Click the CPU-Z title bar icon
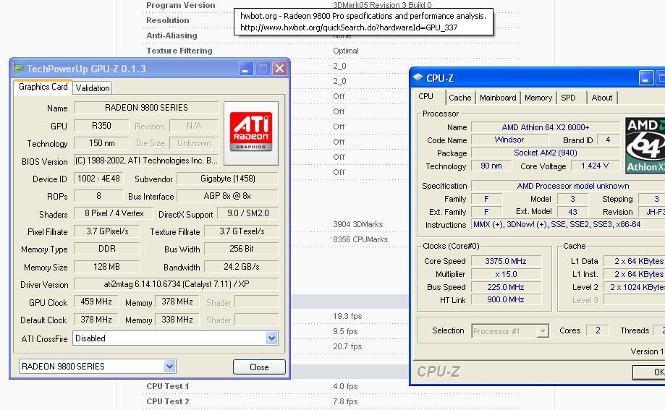 tap(418, 77)
